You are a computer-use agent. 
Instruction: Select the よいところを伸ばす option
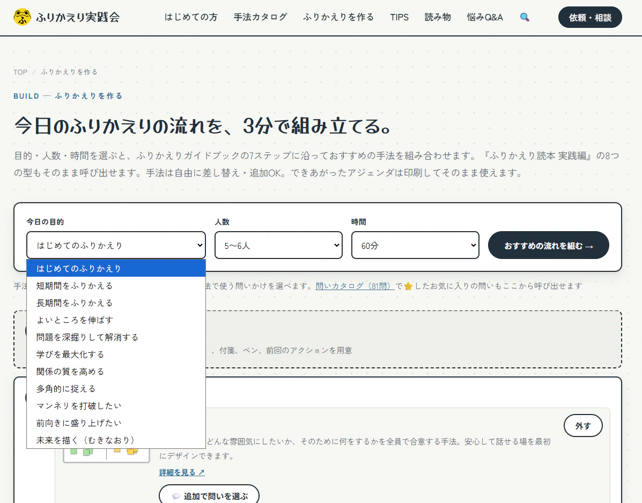[116, 320]
